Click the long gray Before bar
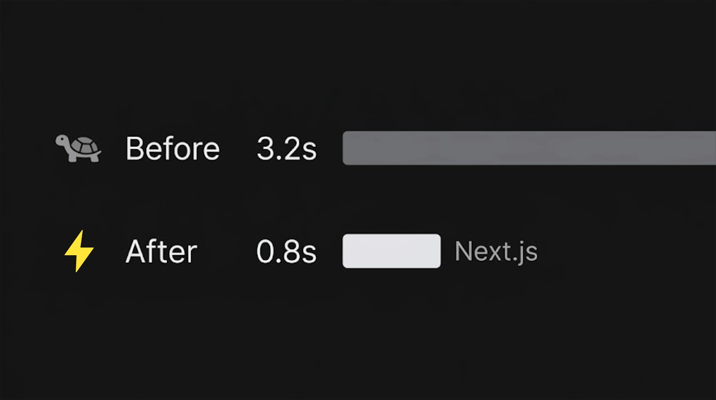716x400 pixels. [529, 148]
